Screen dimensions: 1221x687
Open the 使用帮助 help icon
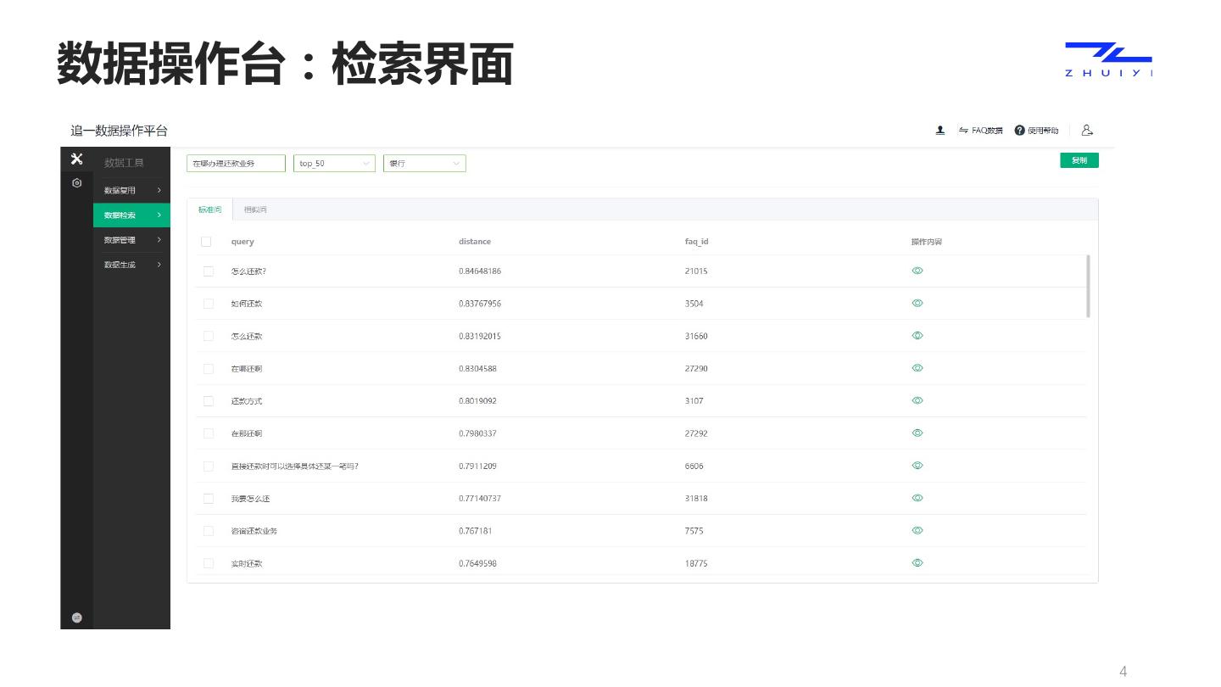click(x=1019, y=131)
